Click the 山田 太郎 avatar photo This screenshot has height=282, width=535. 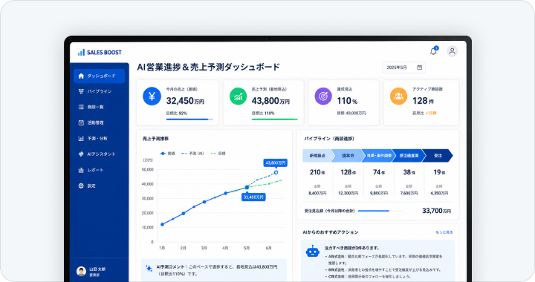(x=81, y=272)
